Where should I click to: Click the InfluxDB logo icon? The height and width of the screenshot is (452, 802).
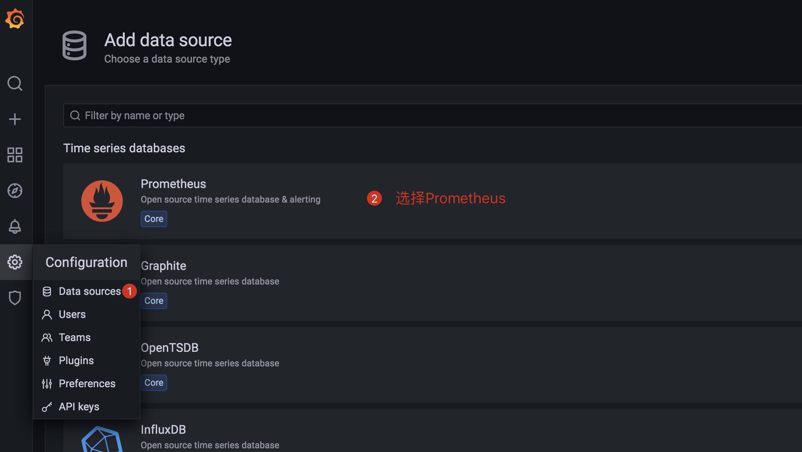[x=102, y=439]
